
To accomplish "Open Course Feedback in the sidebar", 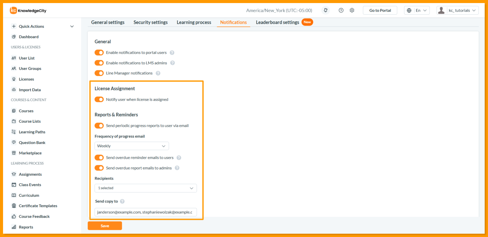I will tap(34, 216).
